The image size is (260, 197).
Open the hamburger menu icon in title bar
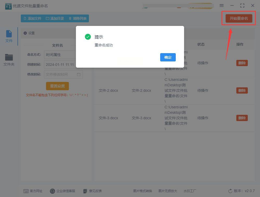222,5
